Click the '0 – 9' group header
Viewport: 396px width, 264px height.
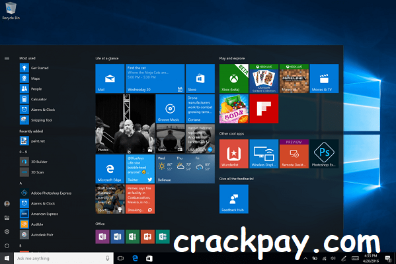tap(23, 152)
